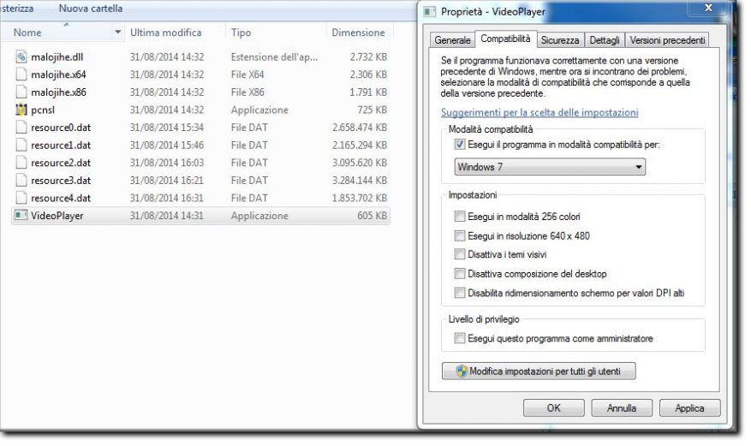Image resolution: width=751 pixels, height=446 pixels.
Task: Toggle compatibility mode checkbox
Action: pos(460,145)
